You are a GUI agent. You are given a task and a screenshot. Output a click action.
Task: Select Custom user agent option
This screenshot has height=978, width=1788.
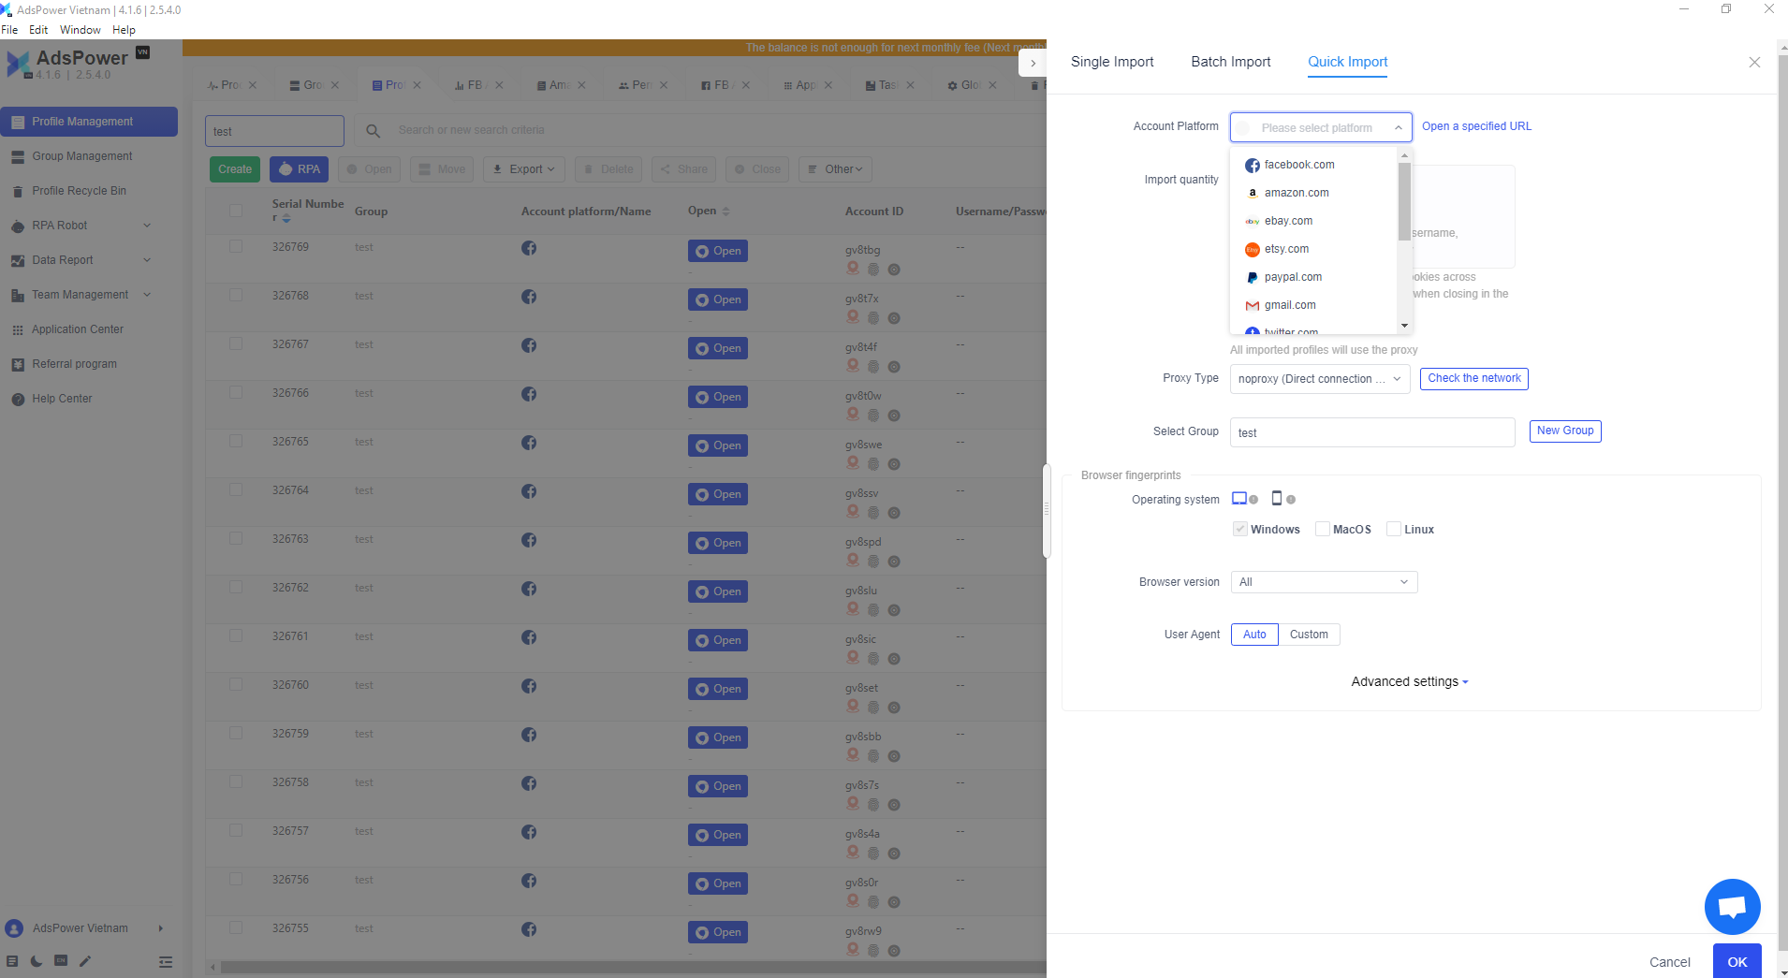tap(1308, 635)
